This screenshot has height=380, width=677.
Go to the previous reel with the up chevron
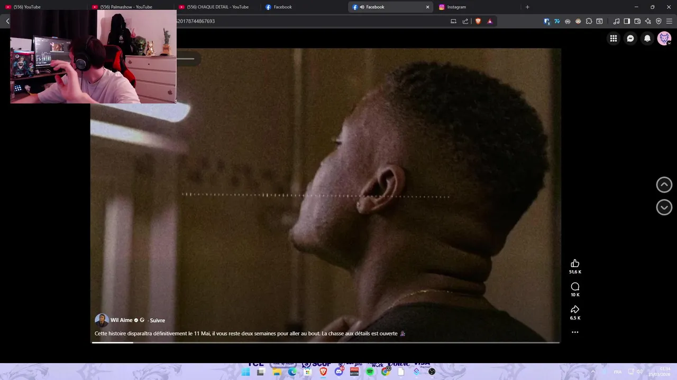[664, 185]
